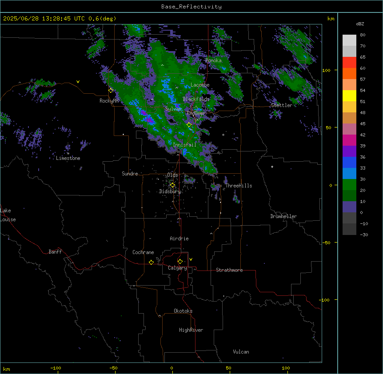Click the white plus marker north of Drumheller
This screenshot has width=383, height=374.
coord(272,167)
